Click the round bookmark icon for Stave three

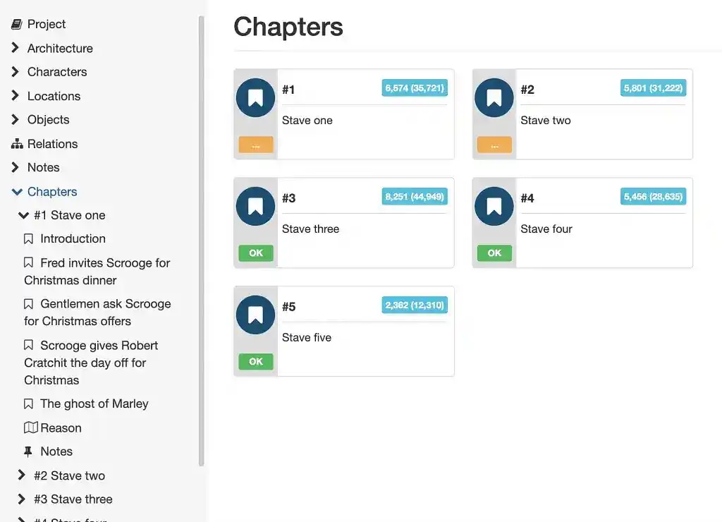(x=255, y=207)
